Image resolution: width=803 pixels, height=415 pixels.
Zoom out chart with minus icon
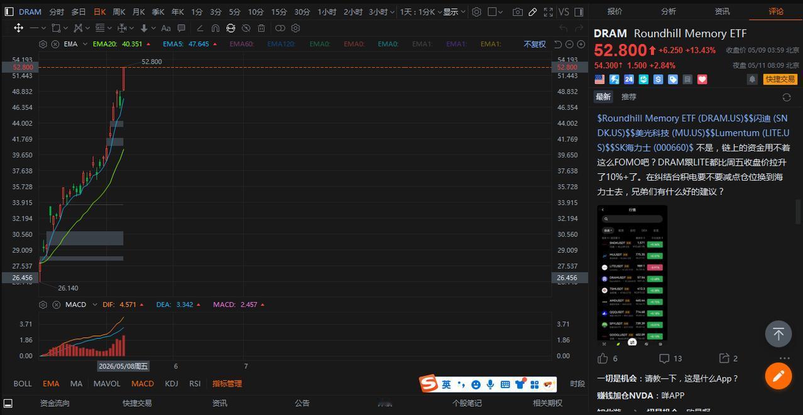tap(569, 44)
